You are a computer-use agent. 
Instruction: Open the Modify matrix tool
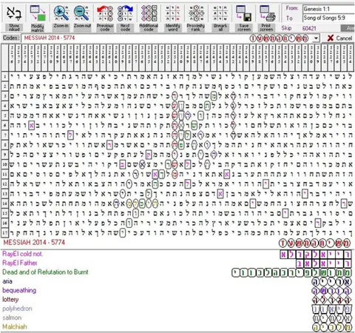point(38,13)
